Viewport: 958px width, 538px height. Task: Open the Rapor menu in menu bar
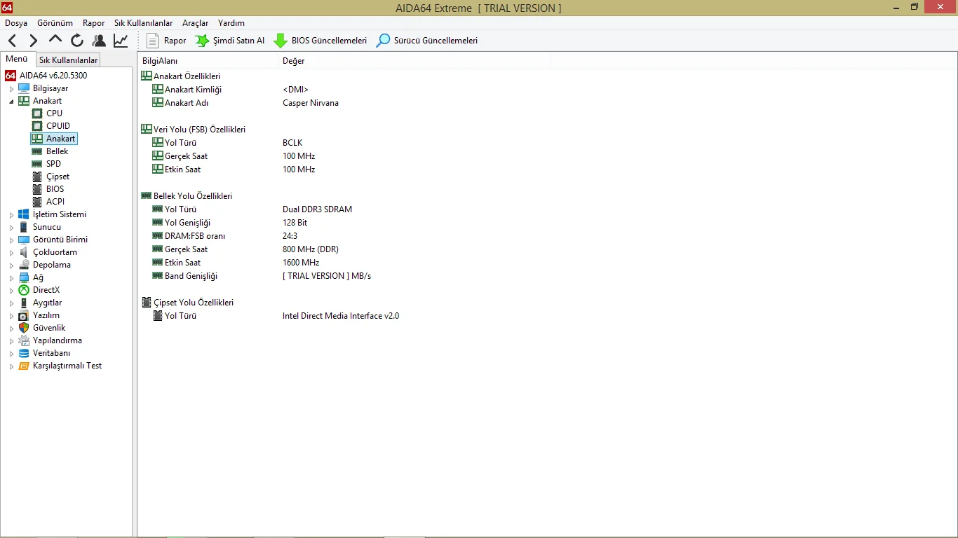pos(93,23)
